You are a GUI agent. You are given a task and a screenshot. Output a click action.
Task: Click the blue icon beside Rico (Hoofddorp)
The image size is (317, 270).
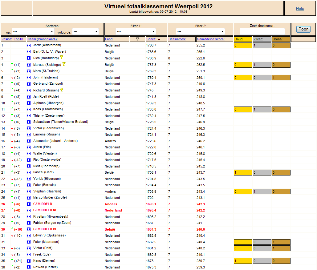(29, 58)
